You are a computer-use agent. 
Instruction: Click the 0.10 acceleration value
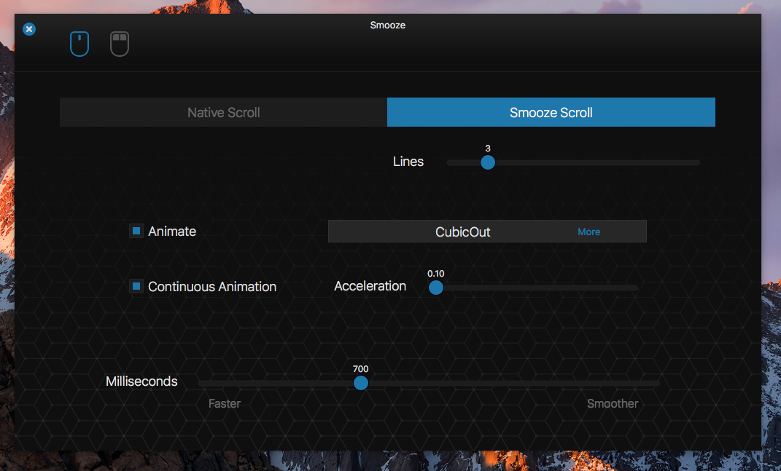[x=436, y=274]
